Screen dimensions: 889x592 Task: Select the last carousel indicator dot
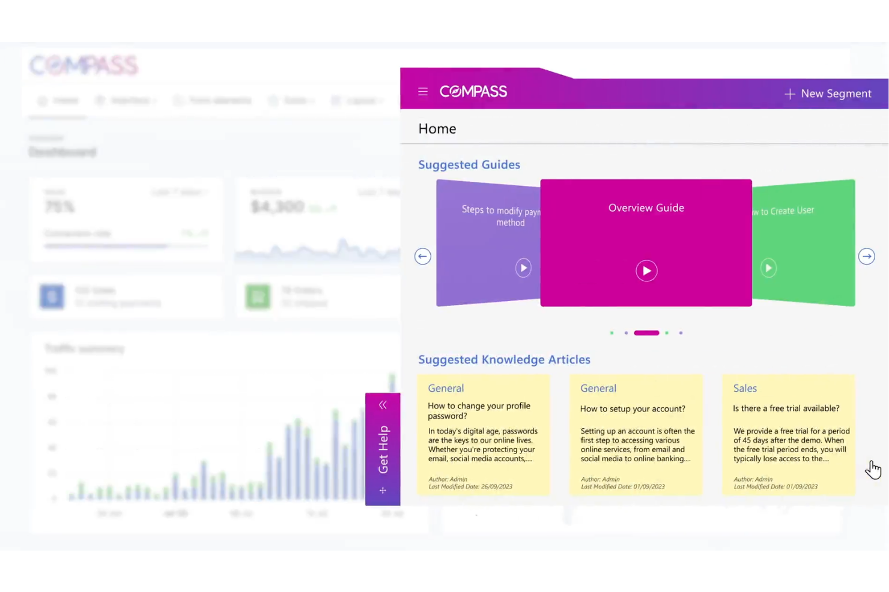[681, 333]
